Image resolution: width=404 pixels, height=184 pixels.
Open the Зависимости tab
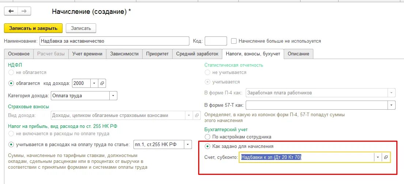click(x=124, y=54)
